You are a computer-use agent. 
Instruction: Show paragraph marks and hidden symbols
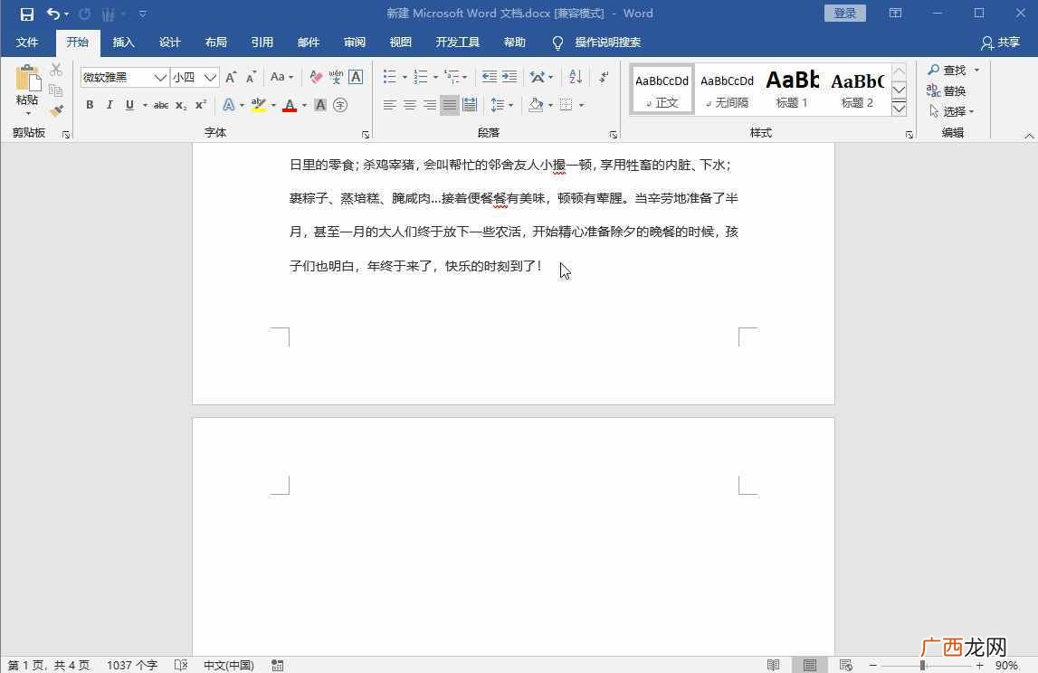(604, 77)
